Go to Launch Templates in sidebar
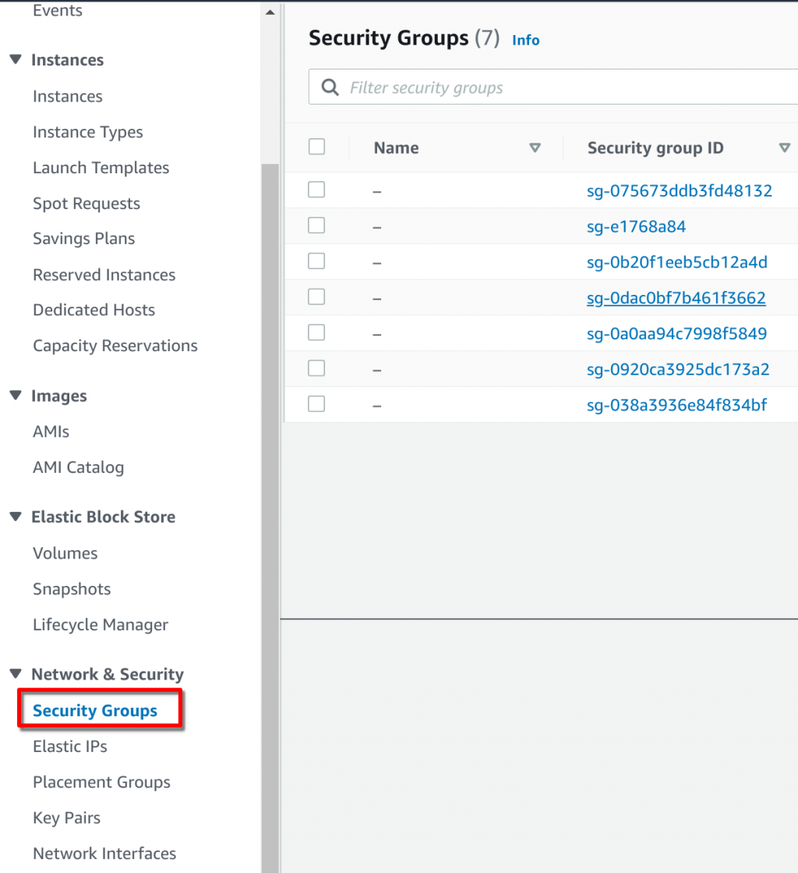The image size is (798, 873). click(x=101, y=168)
